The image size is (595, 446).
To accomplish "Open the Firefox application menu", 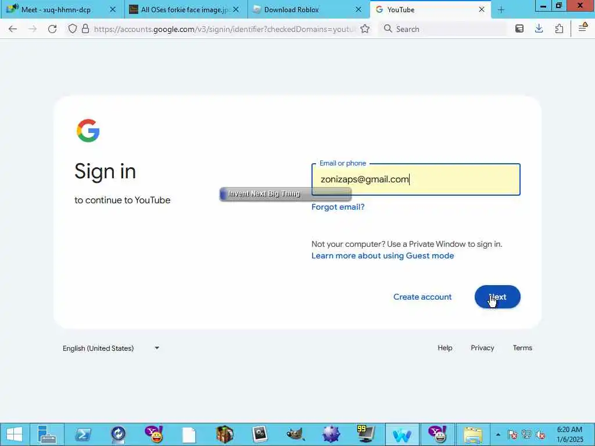I will [582, 28].
